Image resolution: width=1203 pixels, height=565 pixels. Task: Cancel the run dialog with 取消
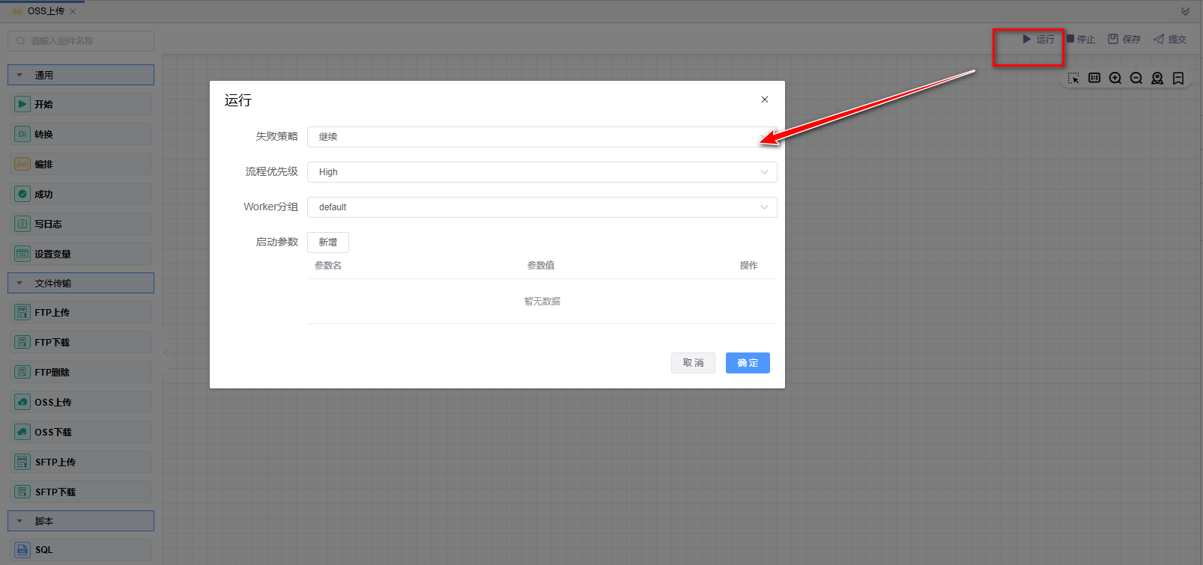point(693,363)
